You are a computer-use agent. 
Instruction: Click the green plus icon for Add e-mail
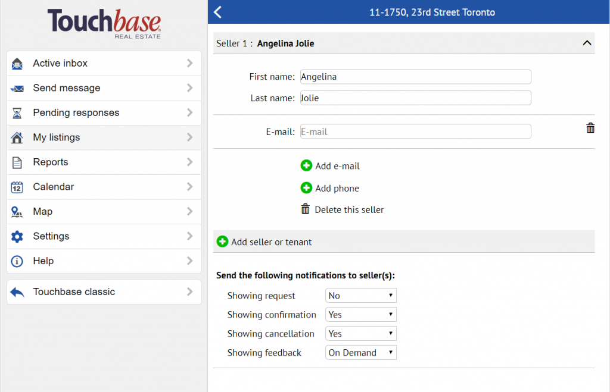point(306,166)
